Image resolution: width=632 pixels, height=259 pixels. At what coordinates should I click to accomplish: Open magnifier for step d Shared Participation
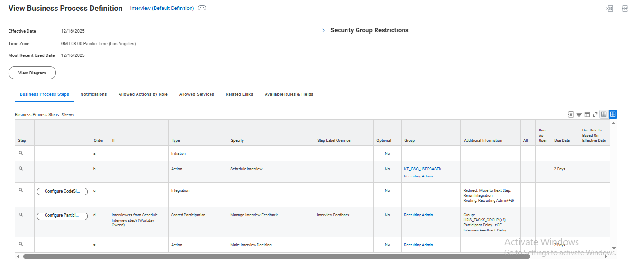click(21, 215)
